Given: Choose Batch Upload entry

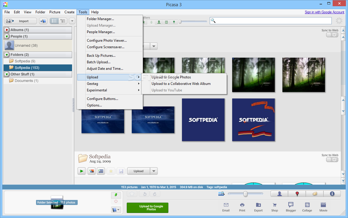Looking at the screenshot, I should point(110,62).
